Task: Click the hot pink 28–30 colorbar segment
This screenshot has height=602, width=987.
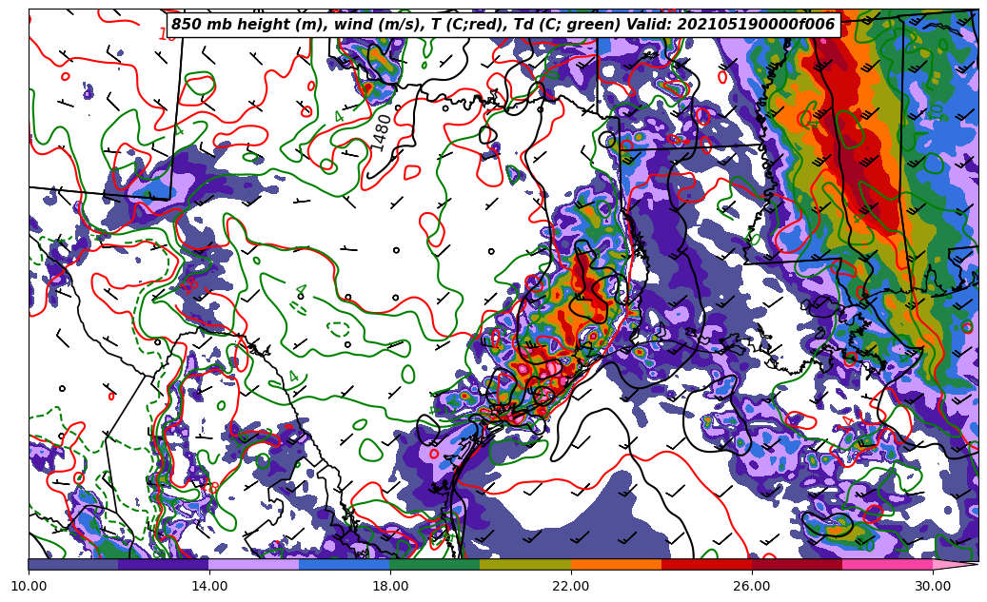Action: [x=887, y=564]
